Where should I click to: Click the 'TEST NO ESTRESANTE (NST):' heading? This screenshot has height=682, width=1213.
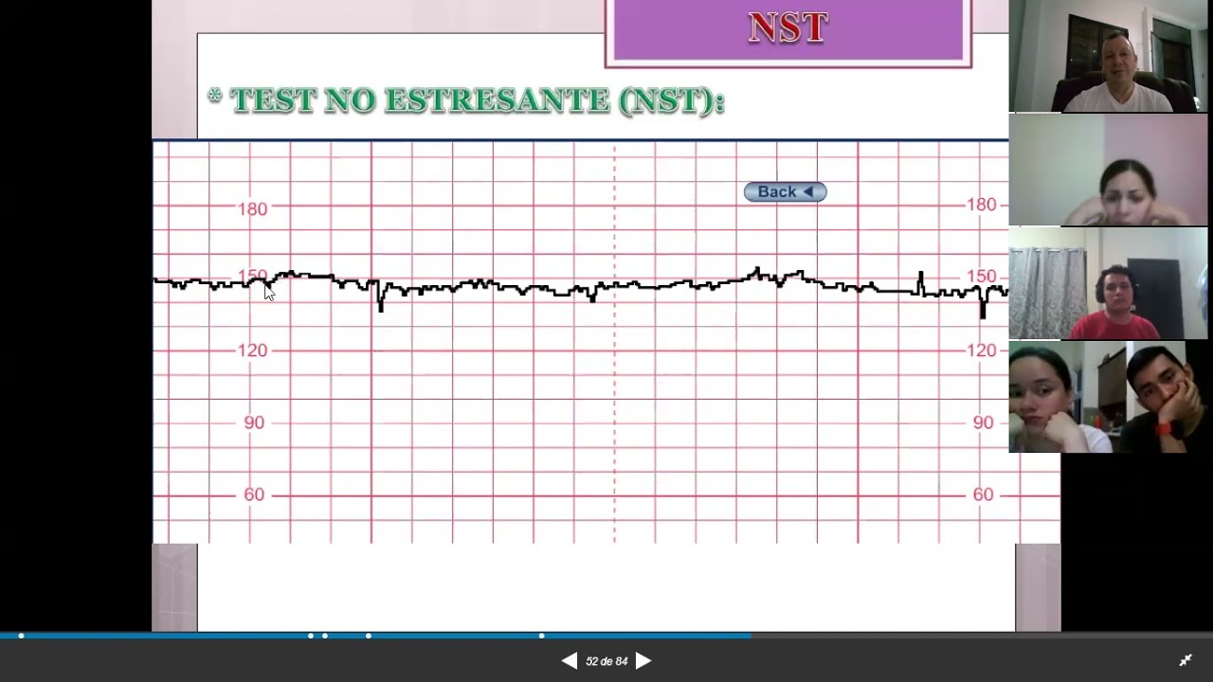click(466, 100)
